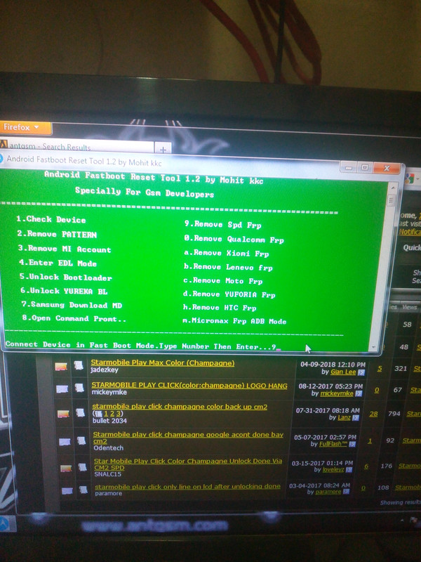The height and width of the screenshot is (562, 421).
Task: Open a new tab with the plus button
Action: 163,149
